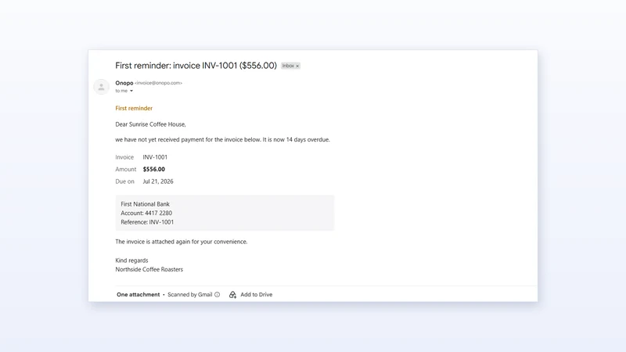This screenshot has width=626, height=352.
Task: Click the 'Due on' field label
Action: pos(124,181)
